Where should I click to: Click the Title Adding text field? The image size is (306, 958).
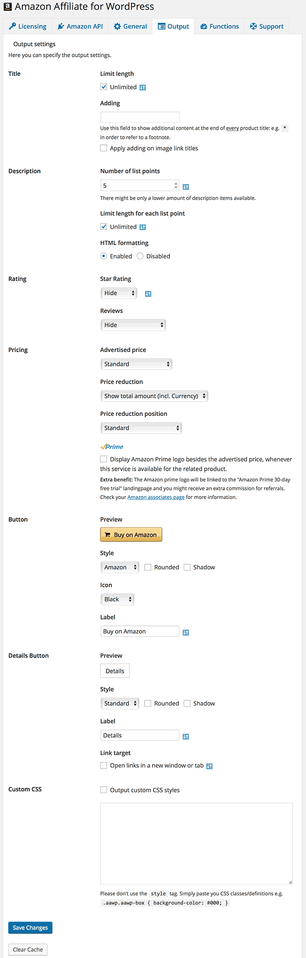click(x=140, y=117)
